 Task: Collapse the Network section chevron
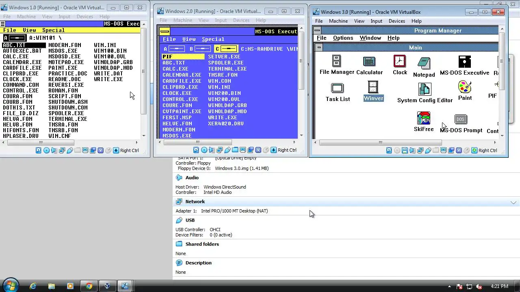coord(513,202)
